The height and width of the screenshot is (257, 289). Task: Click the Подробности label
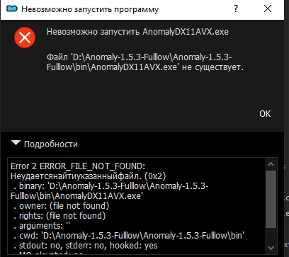(x=51, y=144)
